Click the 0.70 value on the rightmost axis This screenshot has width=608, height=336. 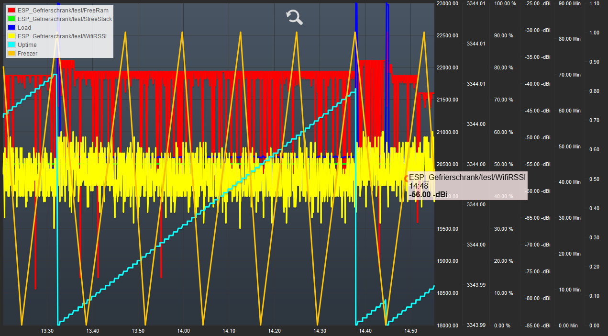[x=594, y=120]
